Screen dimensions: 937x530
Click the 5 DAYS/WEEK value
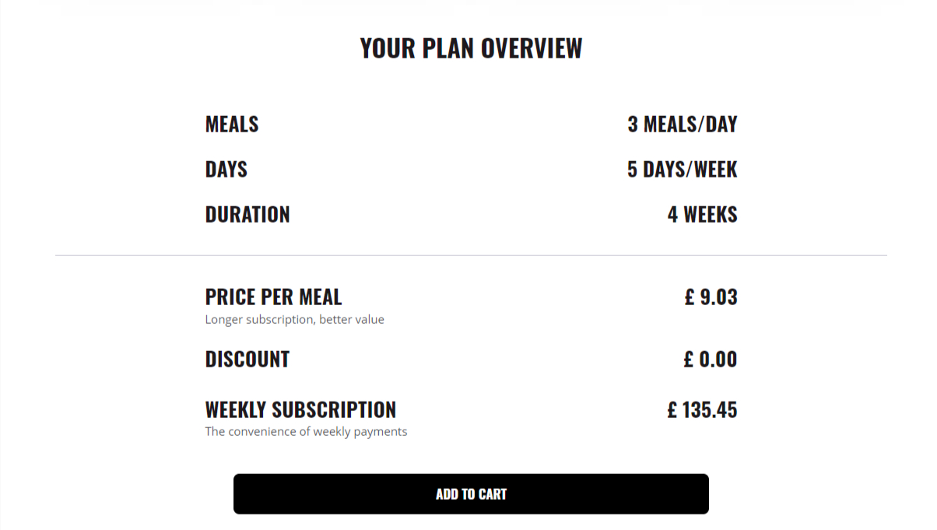click(682, 170)
